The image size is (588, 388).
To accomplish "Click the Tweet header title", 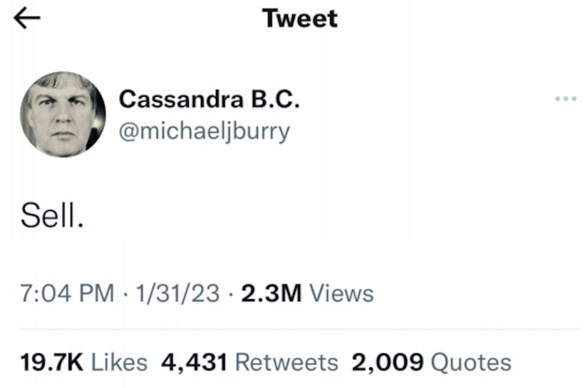I will pyautogui.click(x=300, y=19).
